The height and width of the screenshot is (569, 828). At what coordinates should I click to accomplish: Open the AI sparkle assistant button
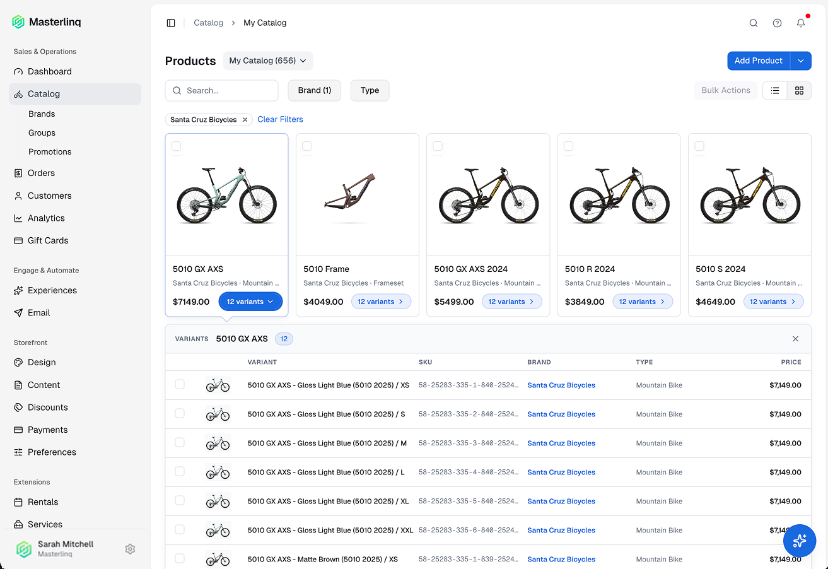click(x=800, y=541)
